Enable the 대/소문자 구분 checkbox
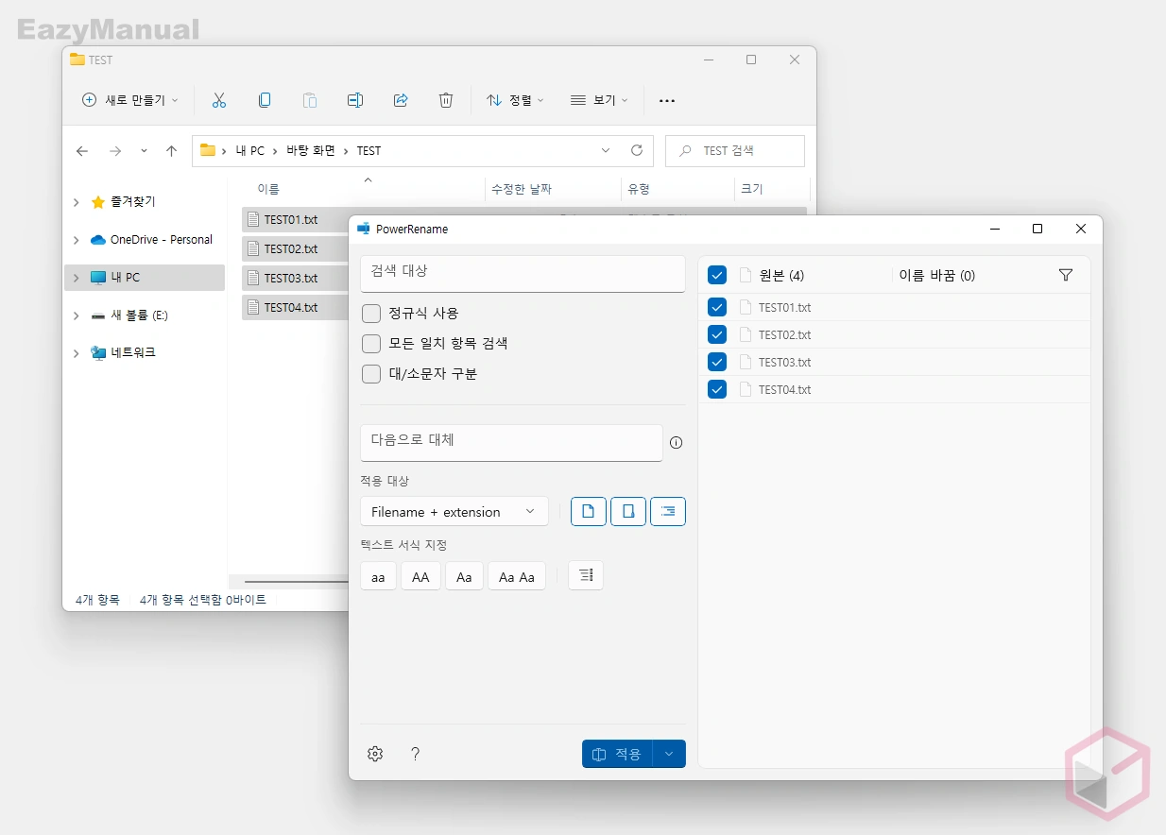The image size is (1166, 835). click(371, 374)
